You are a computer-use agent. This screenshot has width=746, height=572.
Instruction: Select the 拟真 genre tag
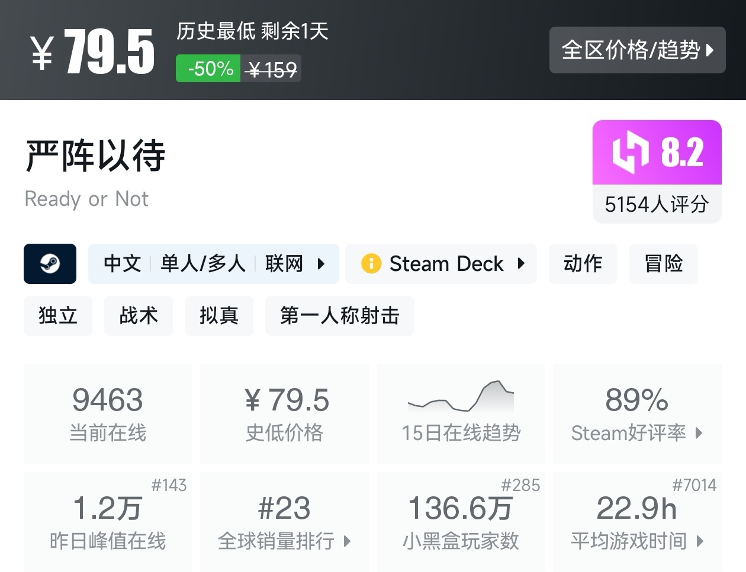tap(219, 315)
